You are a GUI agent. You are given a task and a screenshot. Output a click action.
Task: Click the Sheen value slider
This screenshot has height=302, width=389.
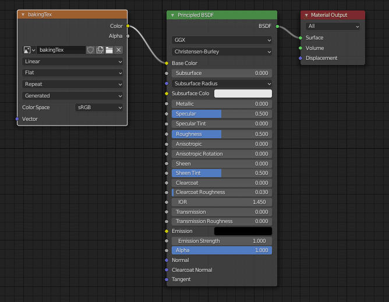pos(222,164)
